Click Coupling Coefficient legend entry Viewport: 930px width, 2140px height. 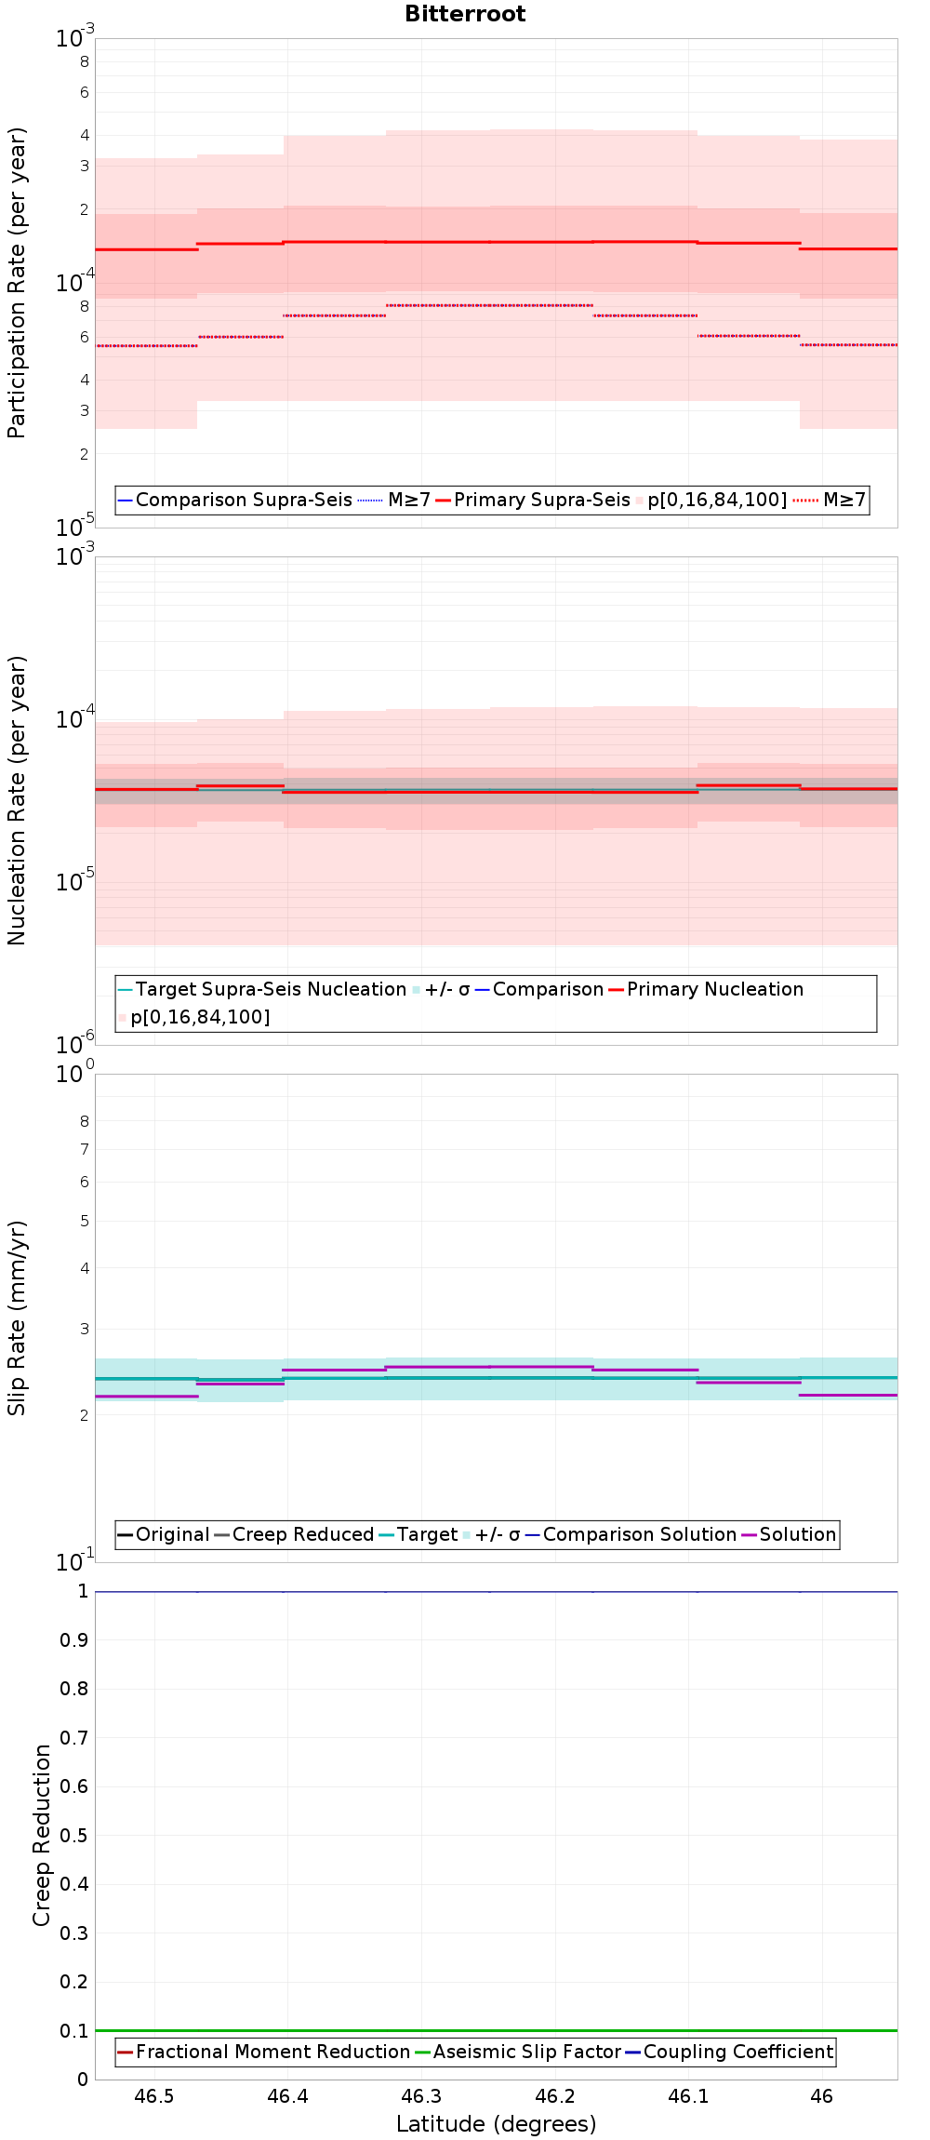click(x=729, y=2052)
